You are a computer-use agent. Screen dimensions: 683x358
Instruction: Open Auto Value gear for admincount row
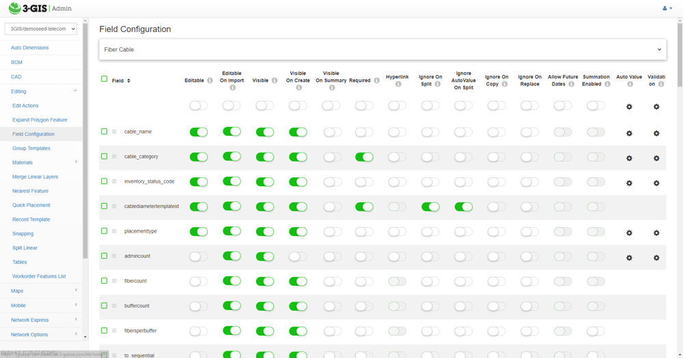[x=629, y=258]
